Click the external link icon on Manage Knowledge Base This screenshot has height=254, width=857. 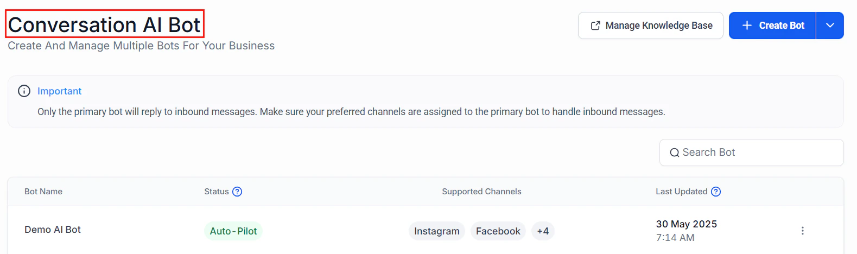pos(595,26)
